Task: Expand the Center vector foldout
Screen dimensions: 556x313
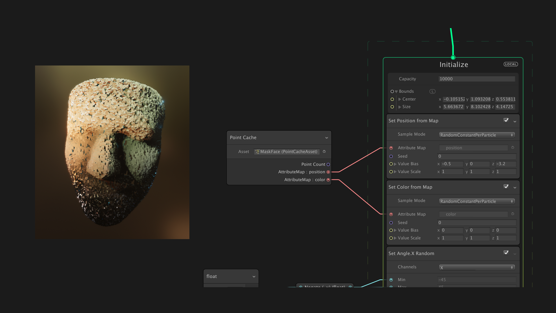Action: coord(400,99)
